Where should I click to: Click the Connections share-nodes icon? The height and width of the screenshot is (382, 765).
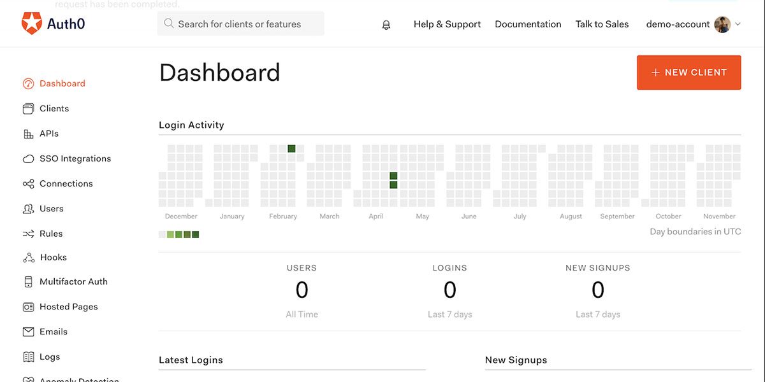(28, 184)
